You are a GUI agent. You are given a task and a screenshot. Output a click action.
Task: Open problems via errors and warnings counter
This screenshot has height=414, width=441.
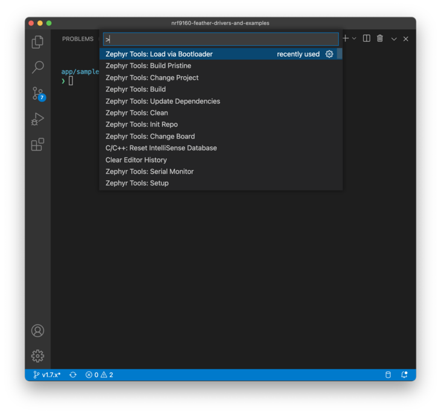point(99,375)
